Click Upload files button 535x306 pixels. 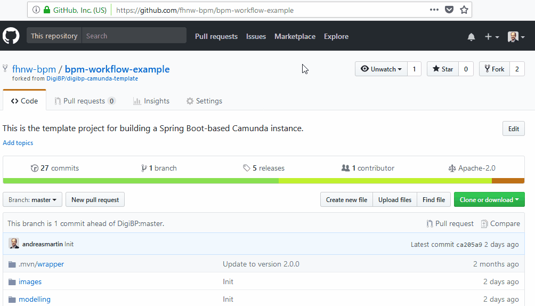[395, 199]
